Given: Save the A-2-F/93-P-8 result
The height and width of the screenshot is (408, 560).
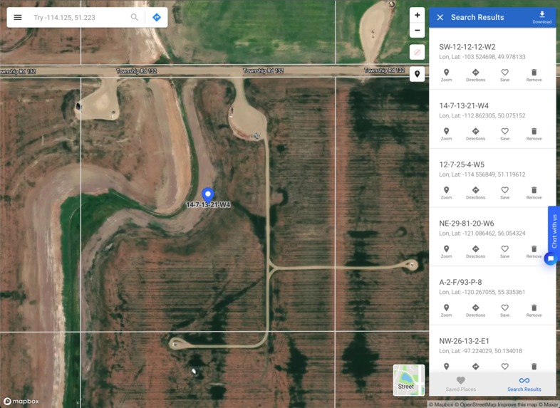Looking at the screenshot, I should pyautogui.click(x=504, y=310).
